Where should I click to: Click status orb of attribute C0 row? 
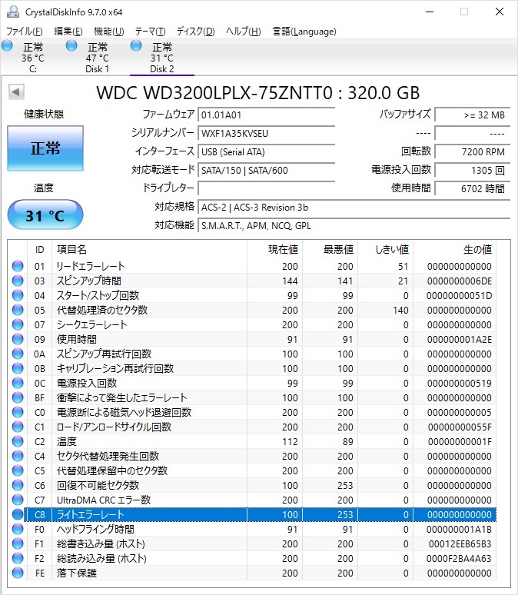click(18, 412)
